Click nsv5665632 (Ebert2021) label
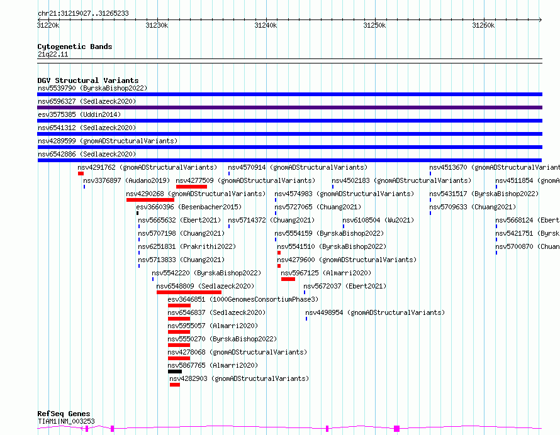Screen dimensions: 560x435 point(180,220)
